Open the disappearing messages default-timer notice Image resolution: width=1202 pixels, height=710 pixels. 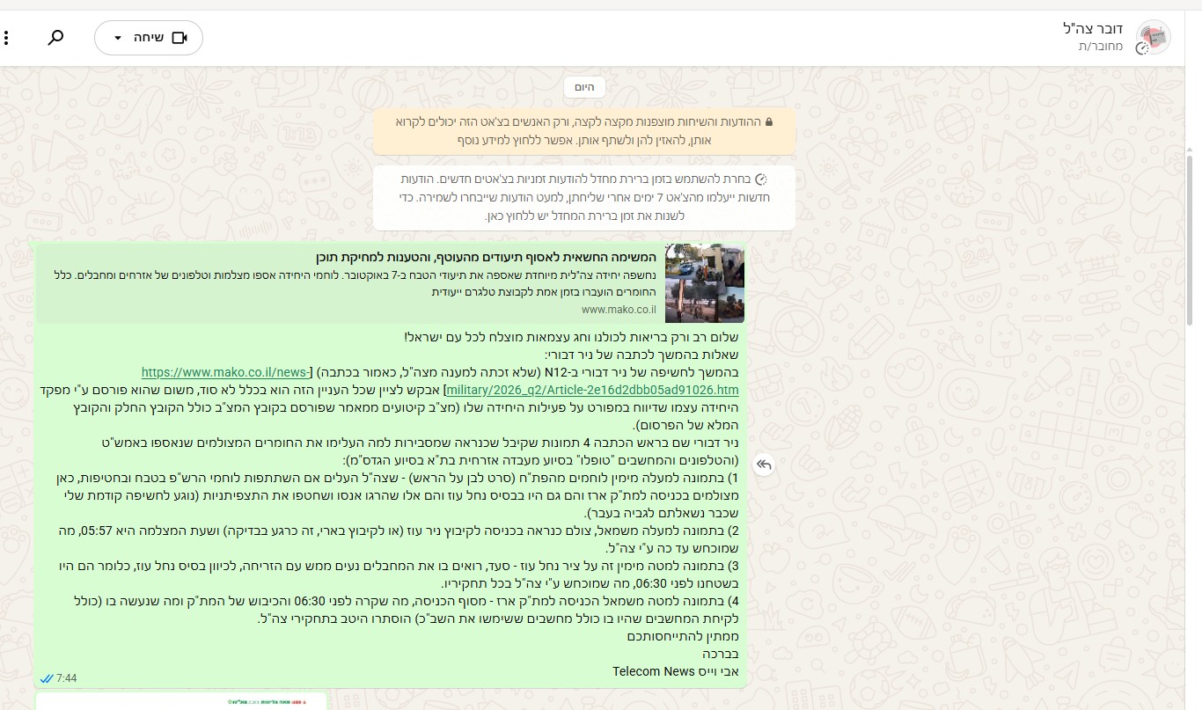584,197
